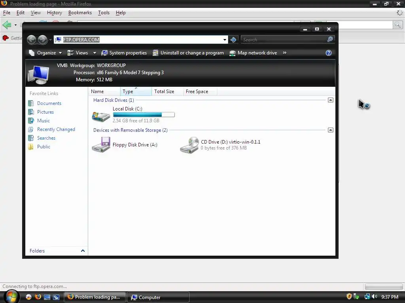Open the Views dropdown arrow
Viewport: 405px width, 303px height.
(95, 53)
